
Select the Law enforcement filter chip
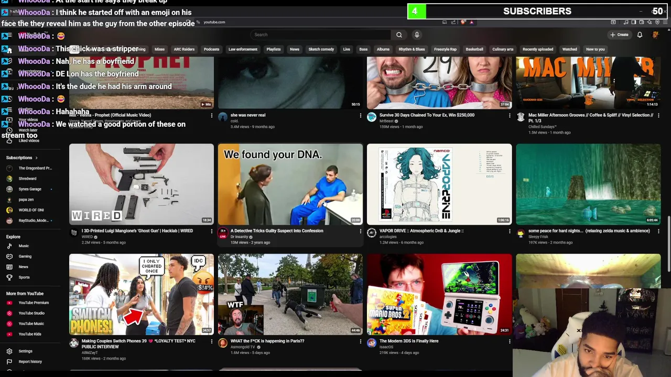tap(243, 49)
